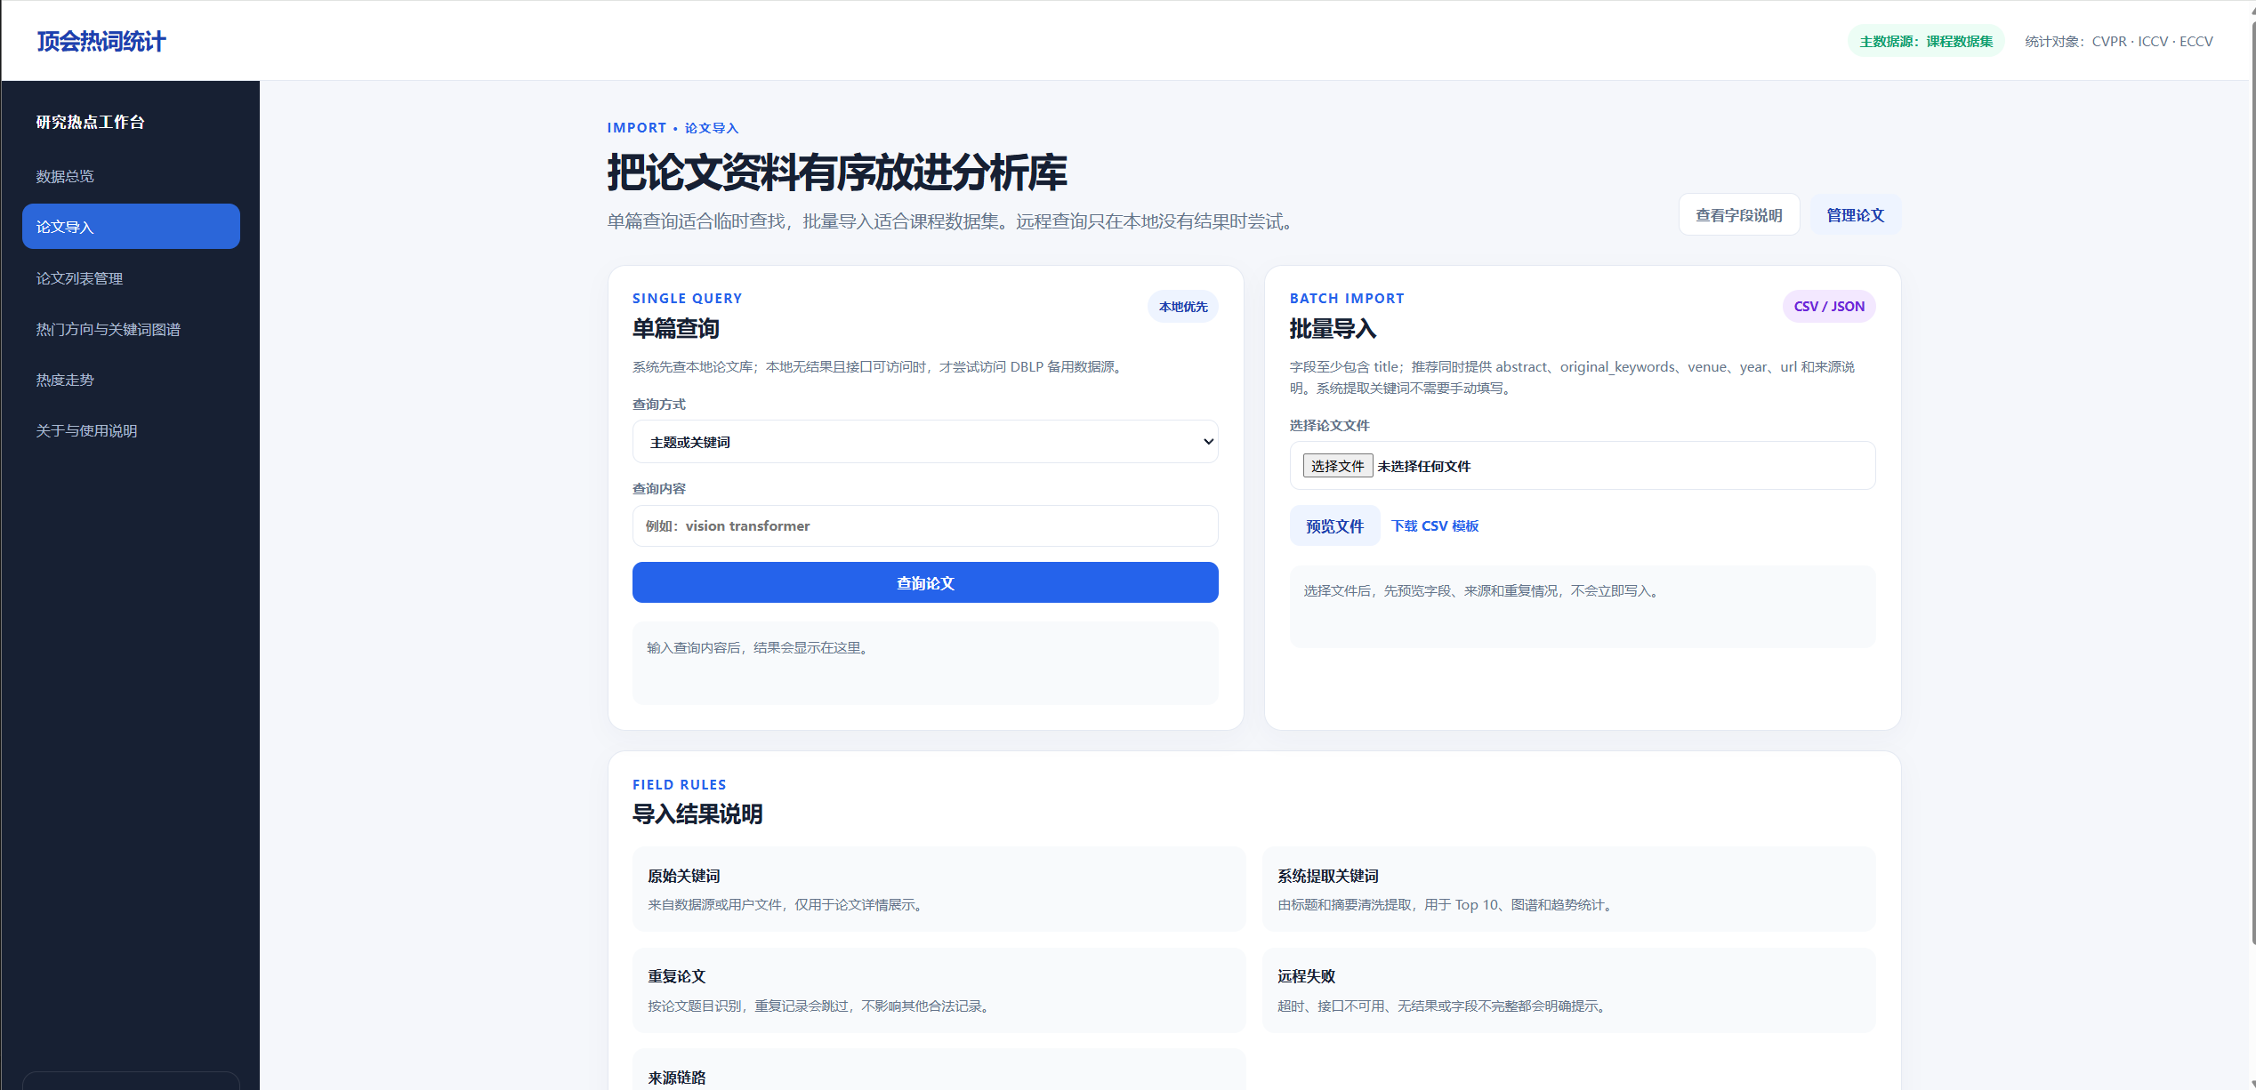Click the 批量导入 heading

pyautogui.click(x=1333, y=329)
